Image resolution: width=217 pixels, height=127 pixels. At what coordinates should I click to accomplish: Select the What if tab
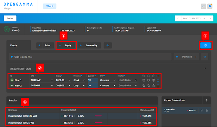[x=50, y=6]
